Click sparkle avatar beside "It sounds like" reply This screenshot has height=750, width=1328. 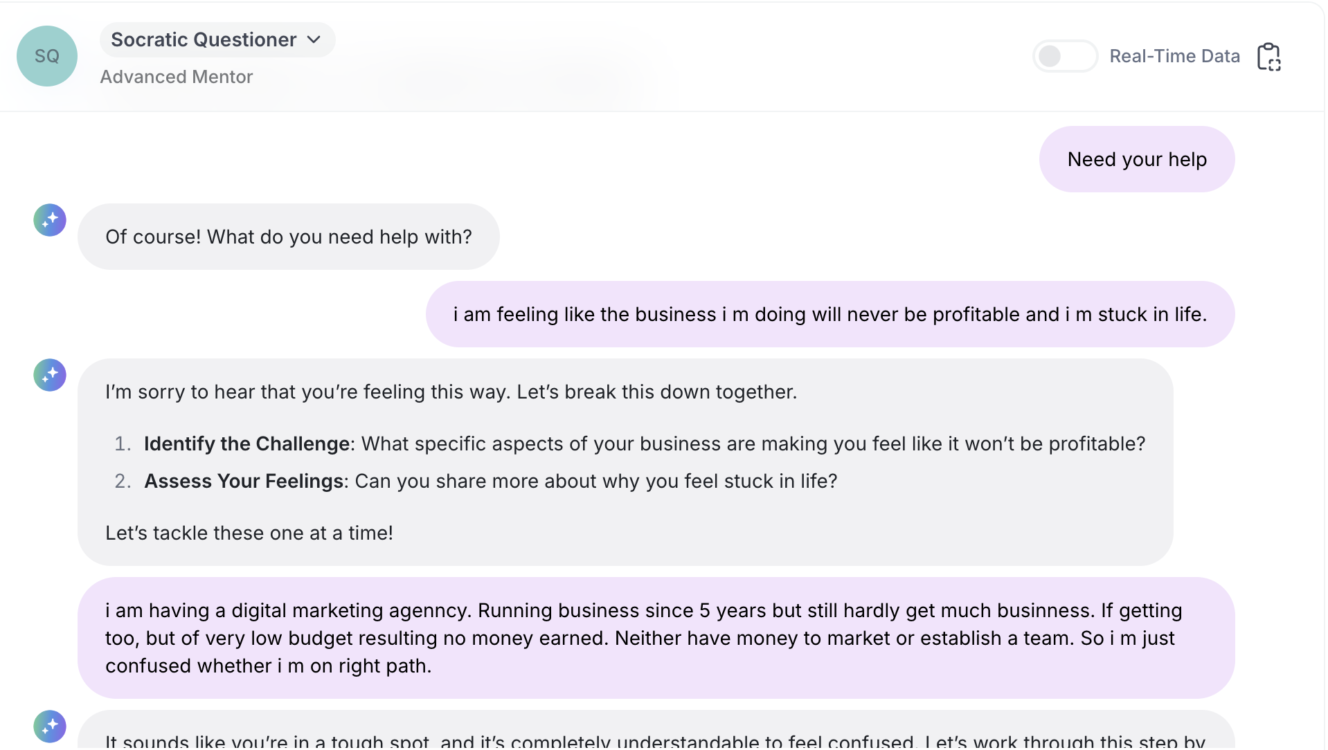[x=50, y=726]
